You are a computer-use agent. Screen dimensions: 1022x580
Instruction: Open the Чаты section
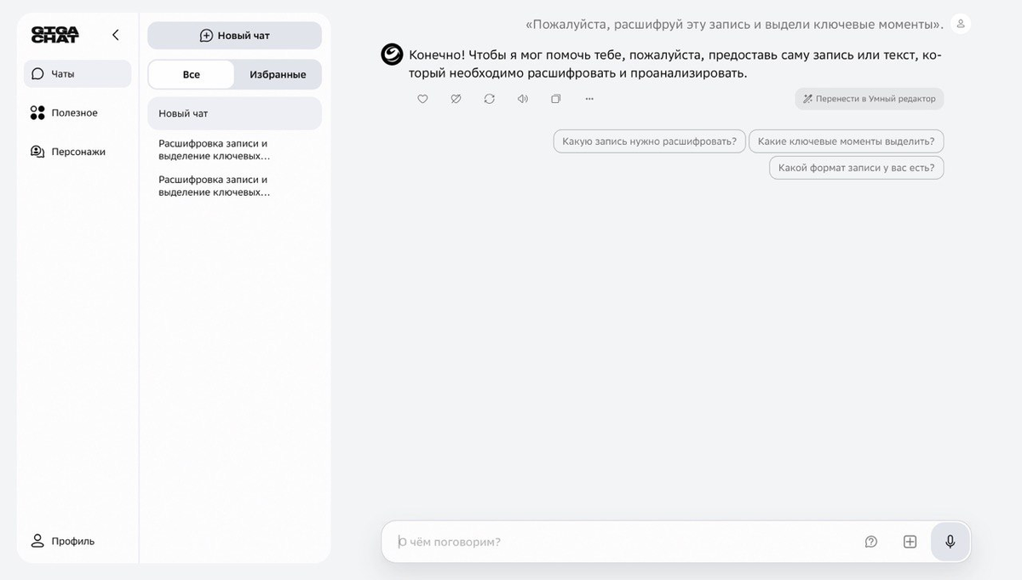[x=78, y=74]
